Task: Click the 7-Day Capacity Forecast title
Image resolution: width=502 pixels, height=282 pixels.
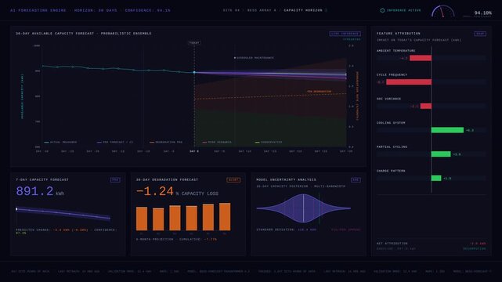Action: [x=42, y=179]
